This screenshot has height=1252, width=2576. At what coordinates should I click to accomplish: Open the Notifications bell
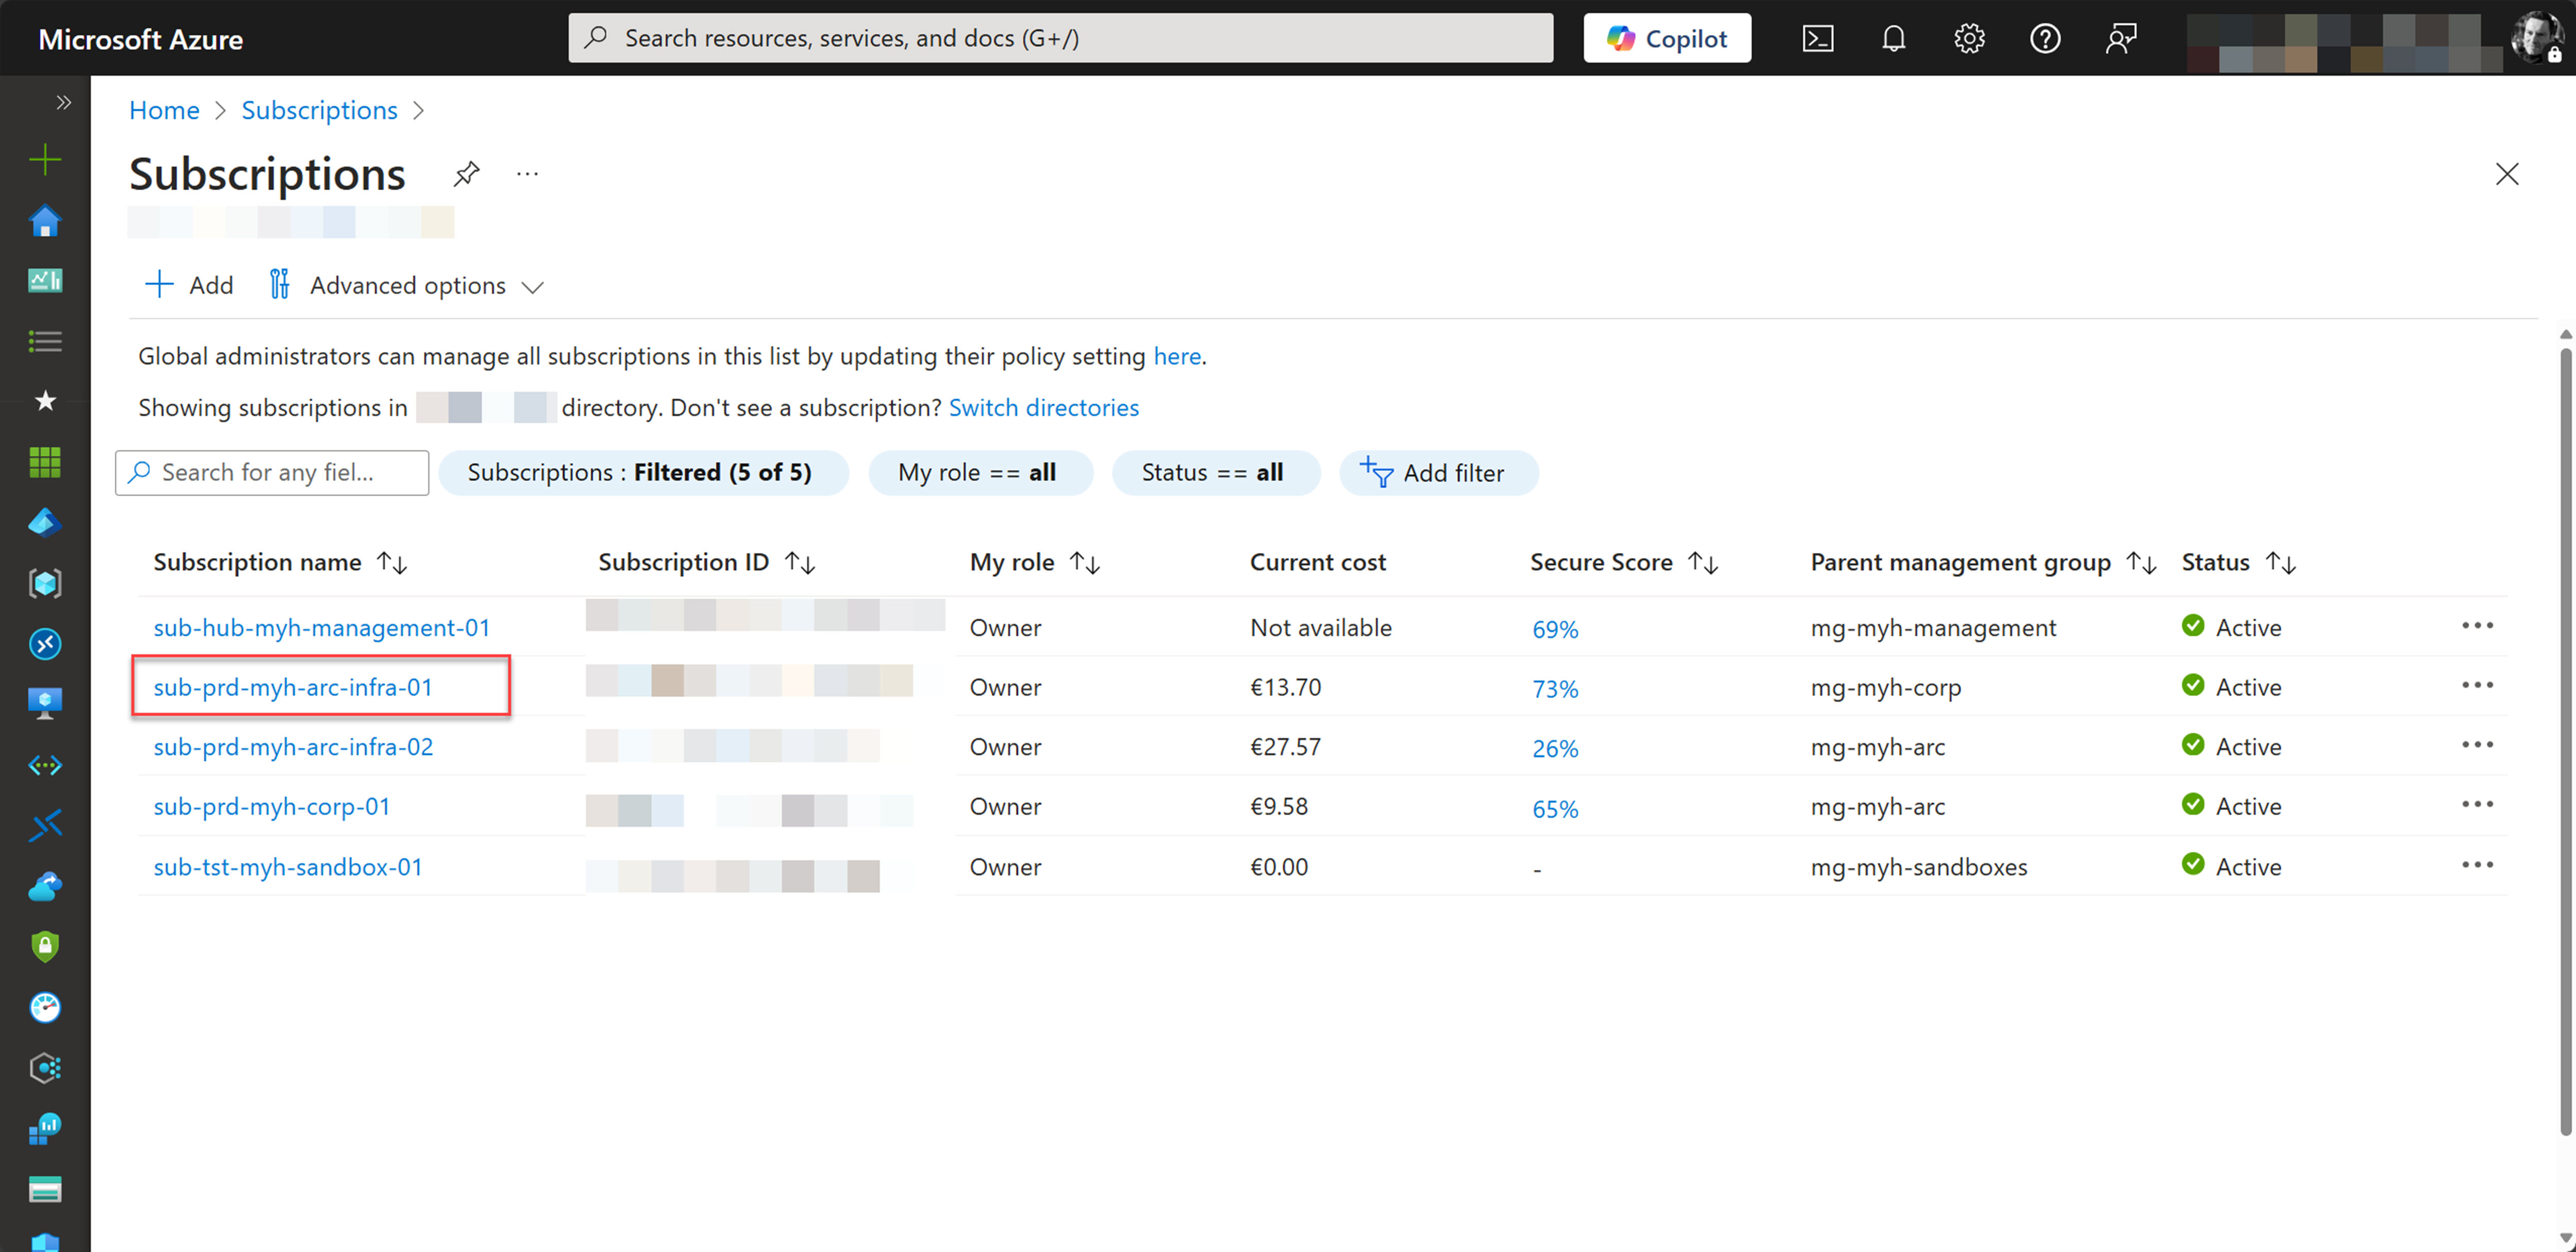1893,38
